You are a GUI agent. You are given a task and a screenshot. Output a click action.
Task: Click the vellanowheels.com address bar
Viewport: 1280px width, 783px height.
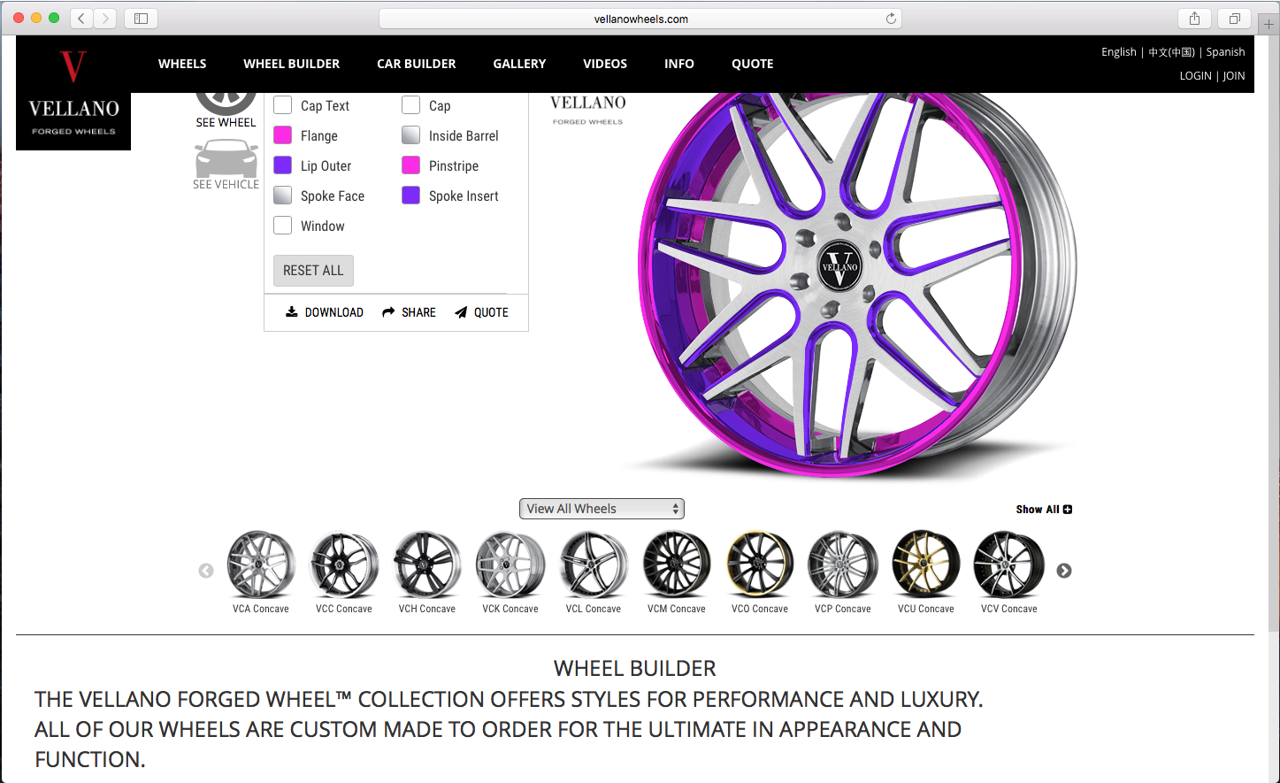coord(640,19)
